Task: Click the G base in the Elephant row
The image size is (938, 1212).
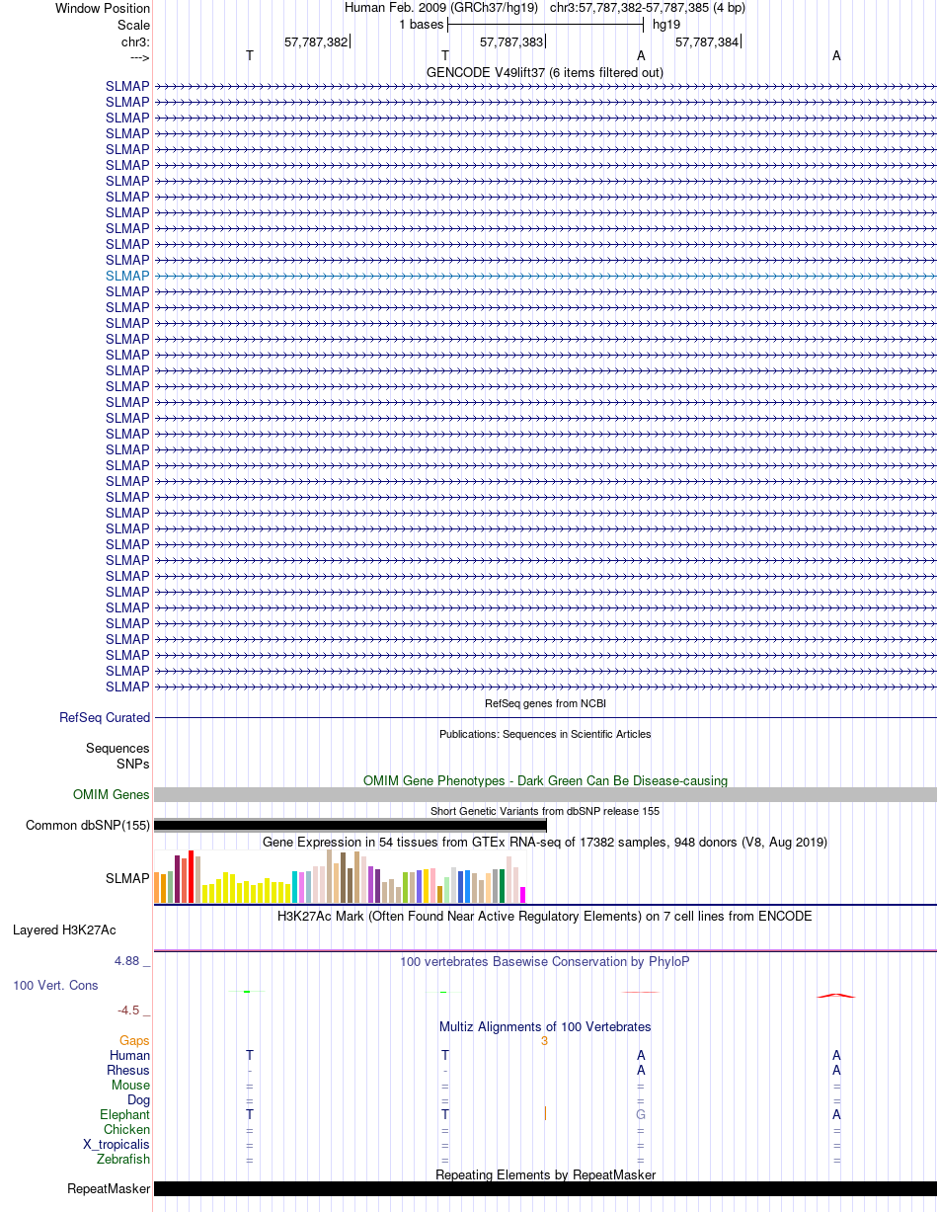Action: [x=641, y=1114]
